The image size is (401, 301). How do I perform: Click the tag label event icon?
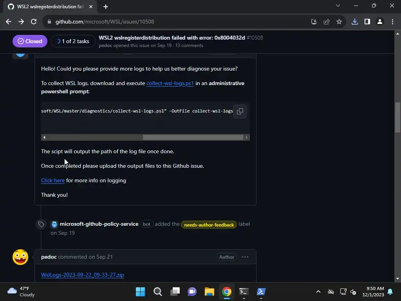[41, 225]
